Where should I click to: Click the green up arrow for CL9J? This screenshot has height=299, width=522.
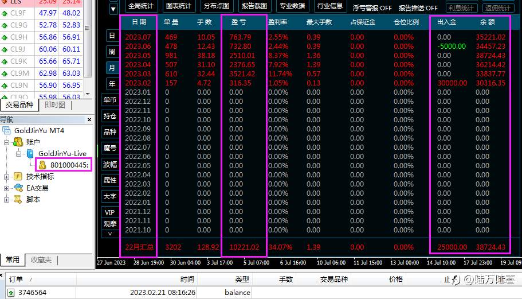(5, 50)
